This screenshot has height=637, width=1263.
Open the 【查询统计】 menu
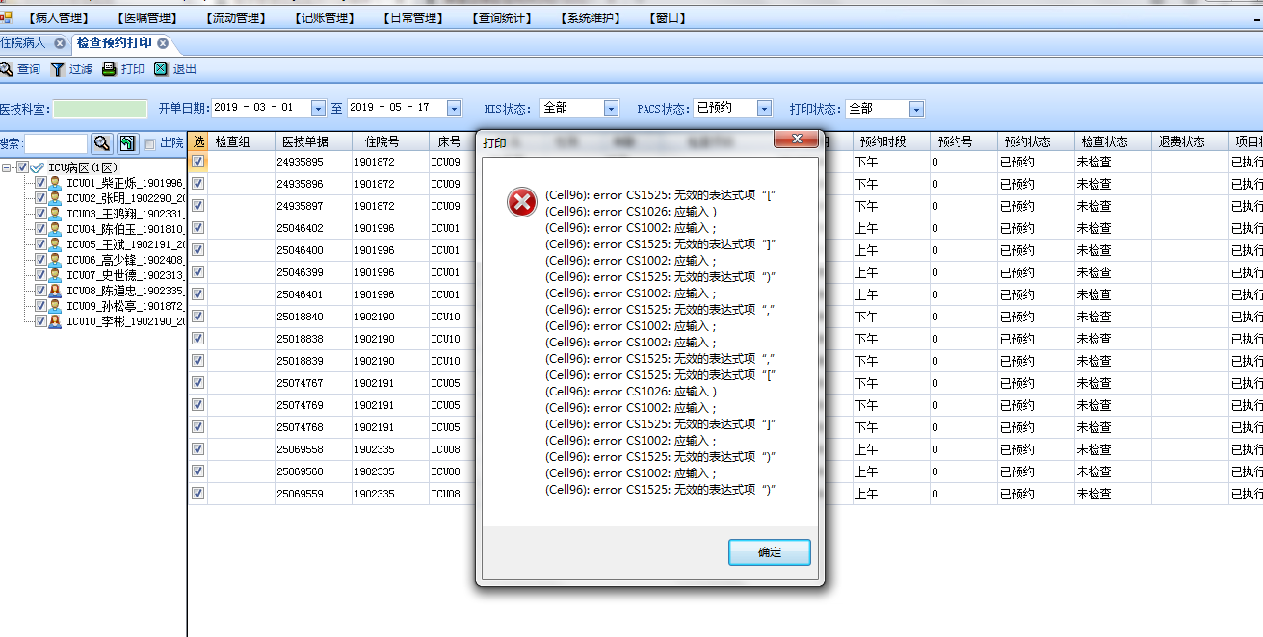(x=502, y=18)
